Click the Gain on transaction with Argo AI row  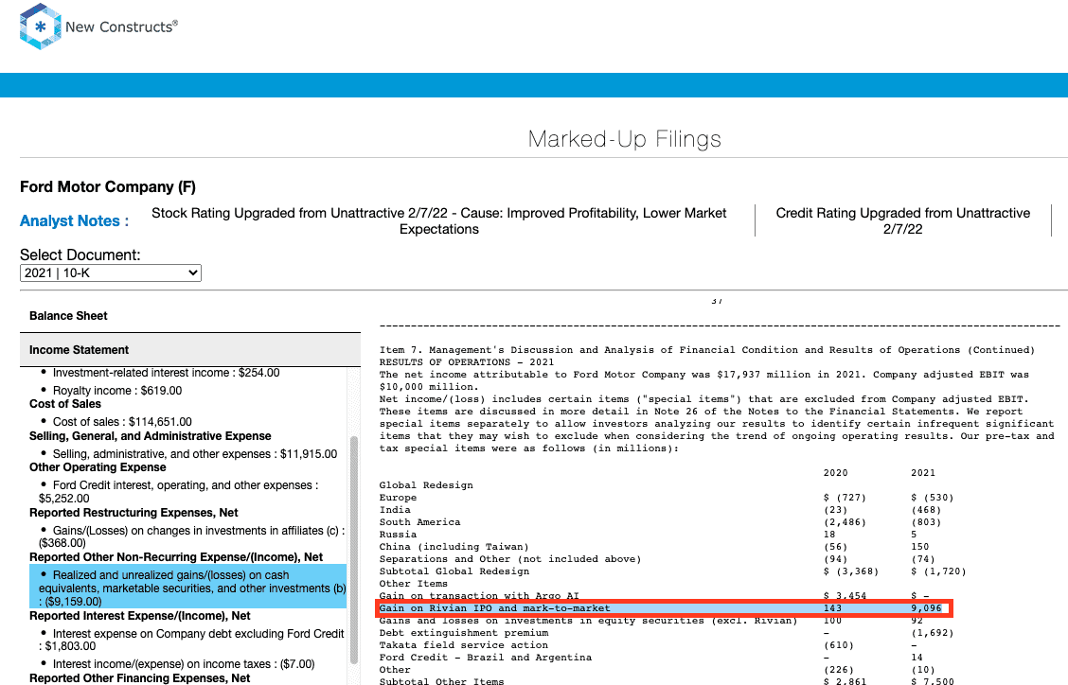(x=654, y=596)
